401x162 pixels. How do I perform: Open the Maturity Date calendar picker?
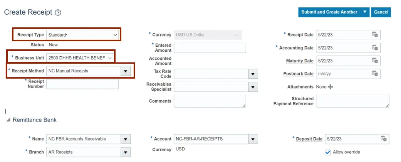click(x=375, y=61)
